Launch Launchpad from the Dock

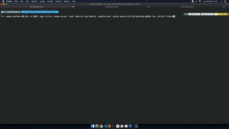click(x=97, y=126)
